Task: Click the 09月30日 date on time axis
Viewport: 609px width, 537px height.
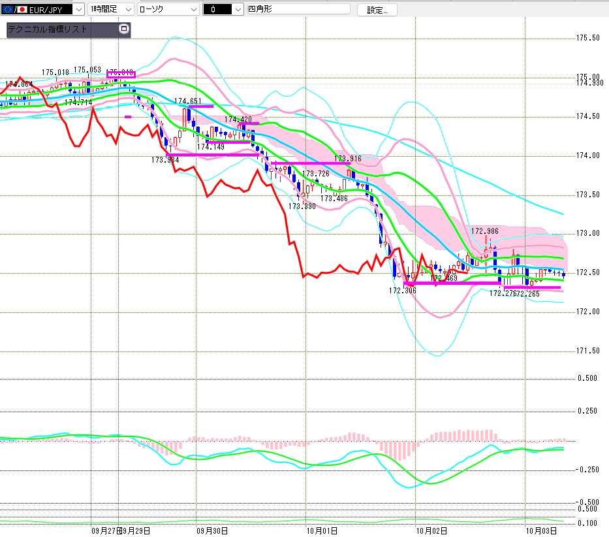Action: pyautogui.click(x=211, y=531)
